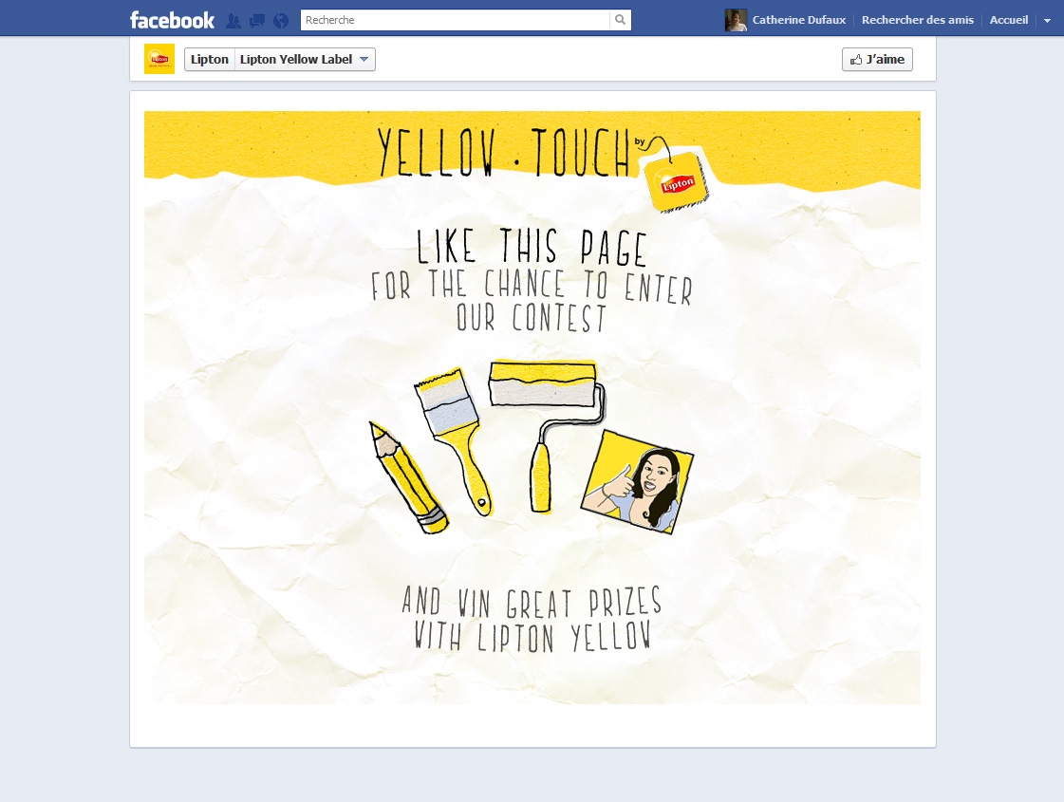Open the notifications globe icon
The height and width of the screenshot is (802, 1064).
pyautogui.click(x=281, y=21)
